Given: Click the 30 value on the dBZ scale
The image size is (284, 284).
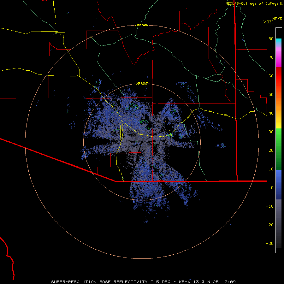Looking at the screenshot, I should pyautogui.click(x=271, y=132).
